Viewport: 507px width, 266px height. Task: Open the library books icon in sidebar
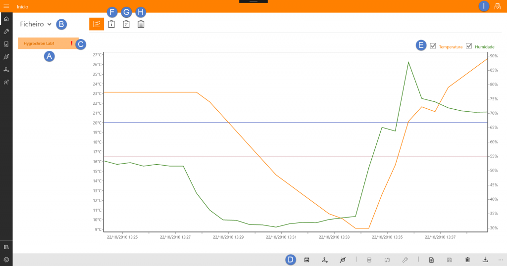click(6, 247)
